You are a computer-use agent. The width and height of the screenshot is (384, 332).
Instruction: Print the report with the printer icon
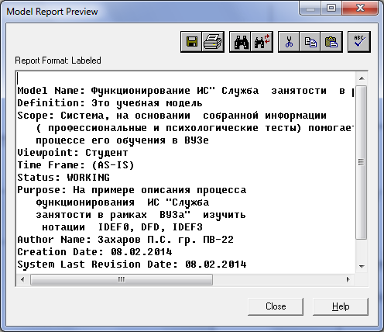[x=213, y=42]
